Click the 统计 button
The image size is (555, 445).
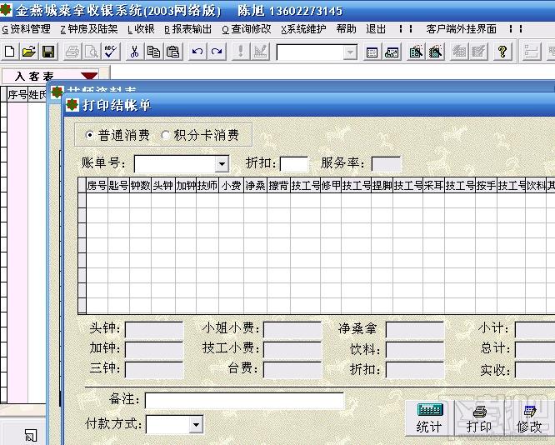pyautogui.click(x=429, y=419)
